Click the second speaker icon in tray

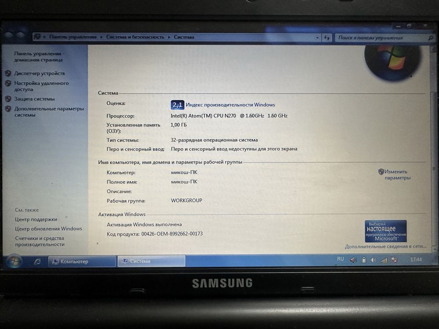[374, 260]
